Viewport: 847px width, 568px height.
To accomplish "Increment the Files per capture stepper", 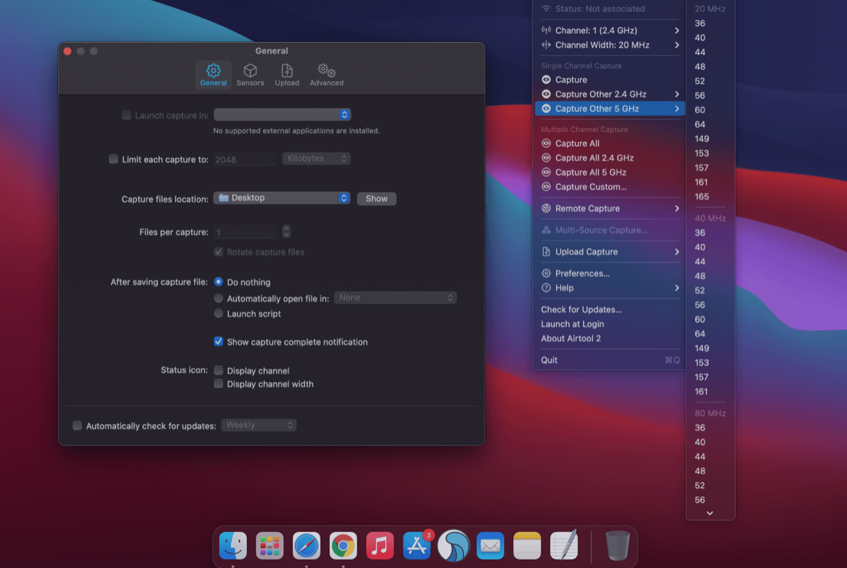I will point(285,228).
